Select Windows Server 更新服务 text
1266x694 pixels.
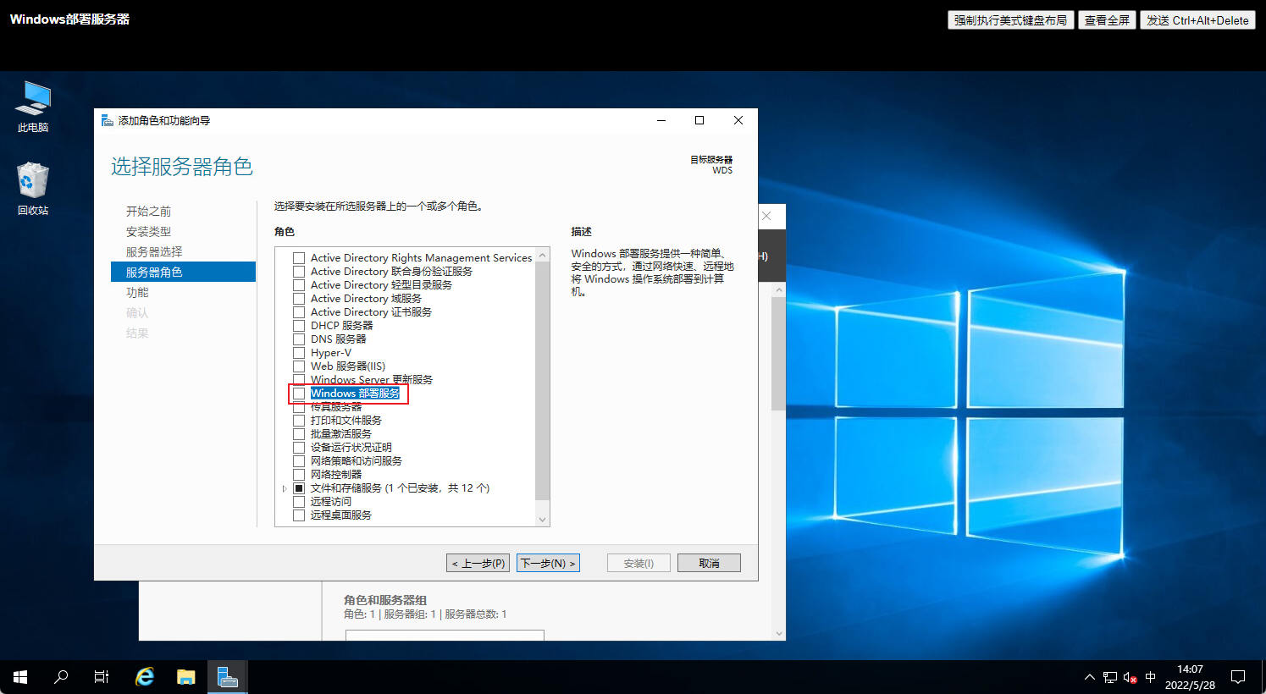point(372,380)
